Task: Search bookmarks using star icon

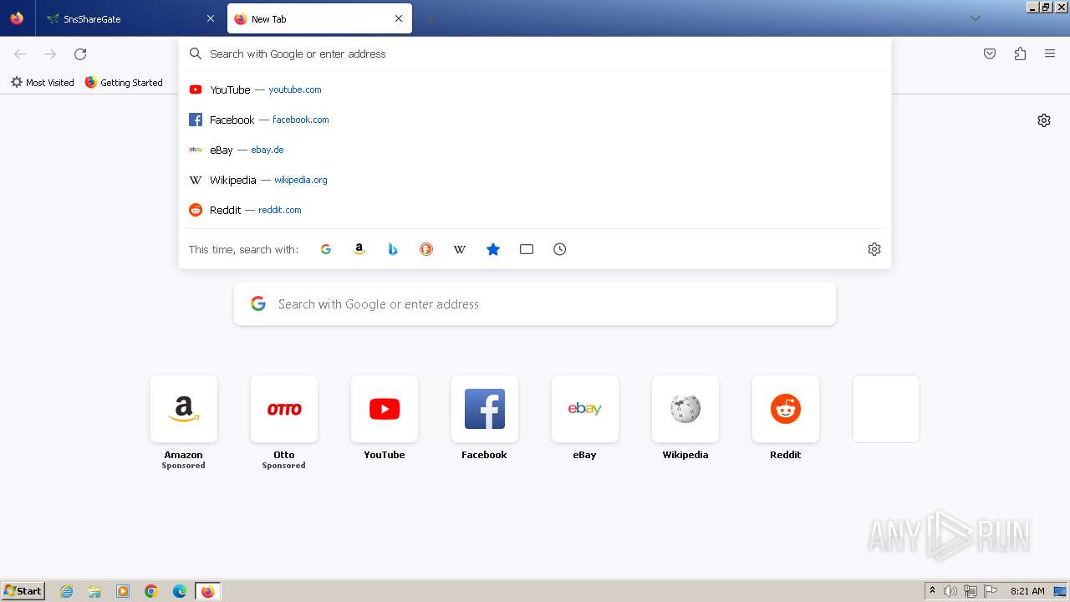Action: [x=493, y=249]
